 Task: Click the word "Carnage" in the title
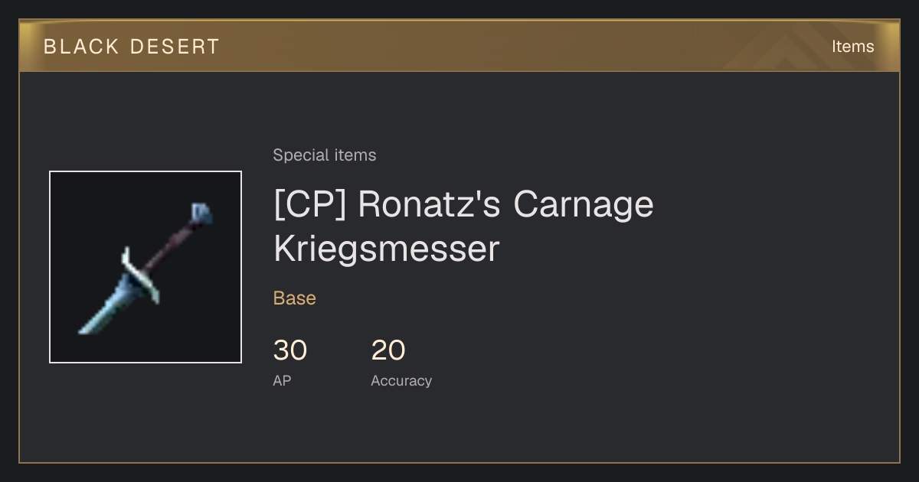[x=584, y=204]
